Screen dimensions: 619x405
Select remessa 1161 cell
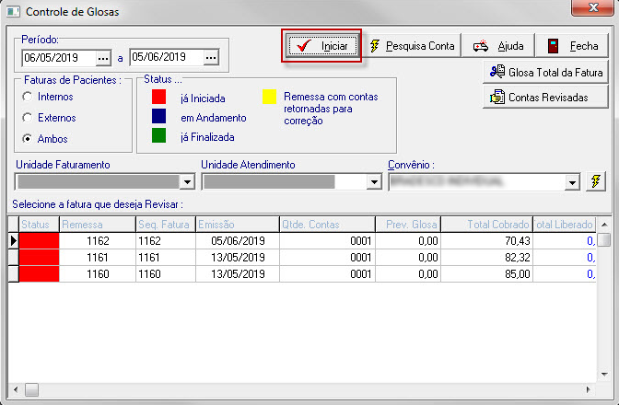[x=97, y=258]
